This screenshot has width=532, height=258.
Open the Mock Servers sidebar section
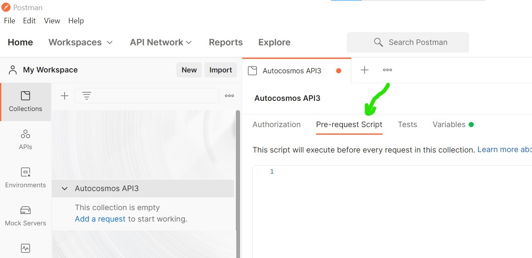(25, 216)
